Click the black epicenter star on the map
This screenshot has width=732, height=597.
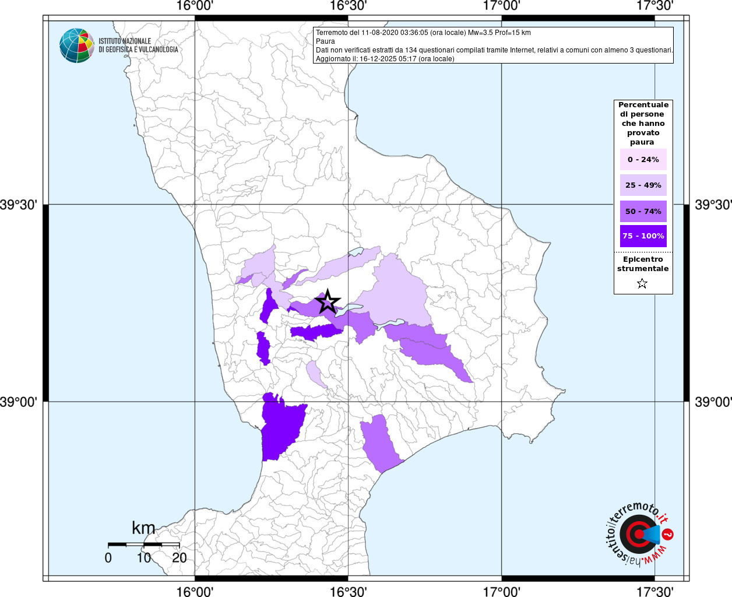coord(328,301)
